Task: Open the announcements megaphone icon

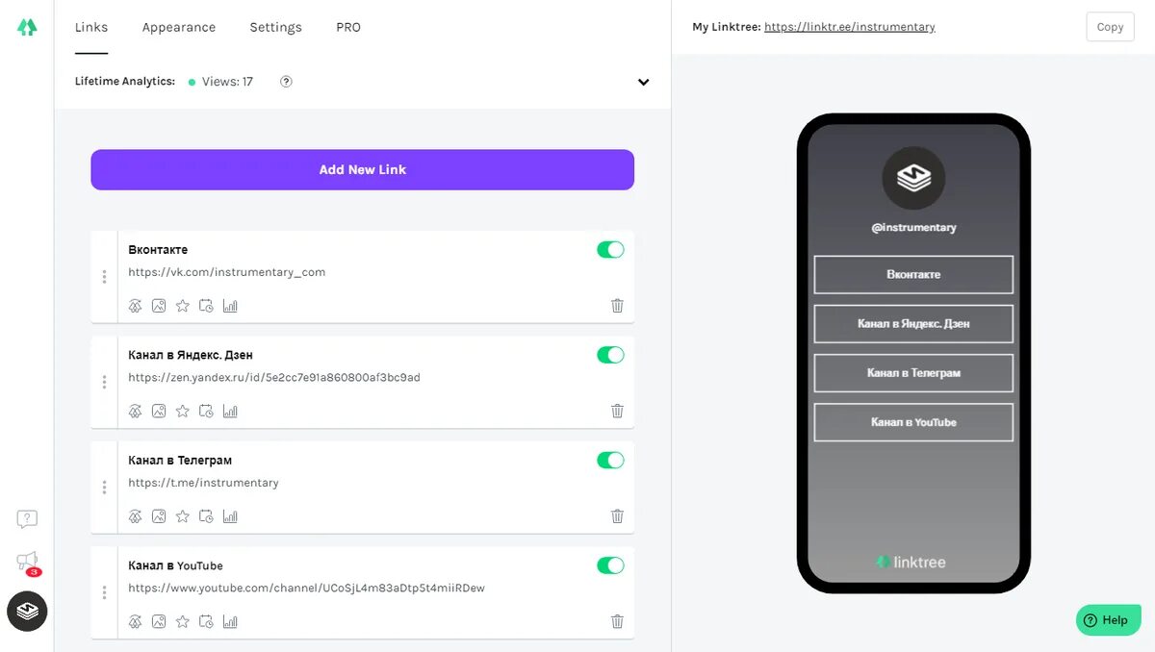Action: coord(27,562)
